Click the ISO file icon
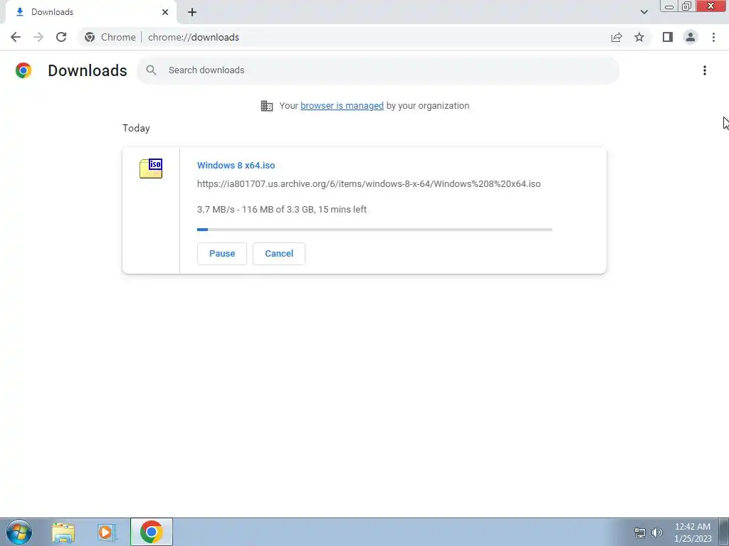Viewport: 729px width, 546px height. point(151,168)
